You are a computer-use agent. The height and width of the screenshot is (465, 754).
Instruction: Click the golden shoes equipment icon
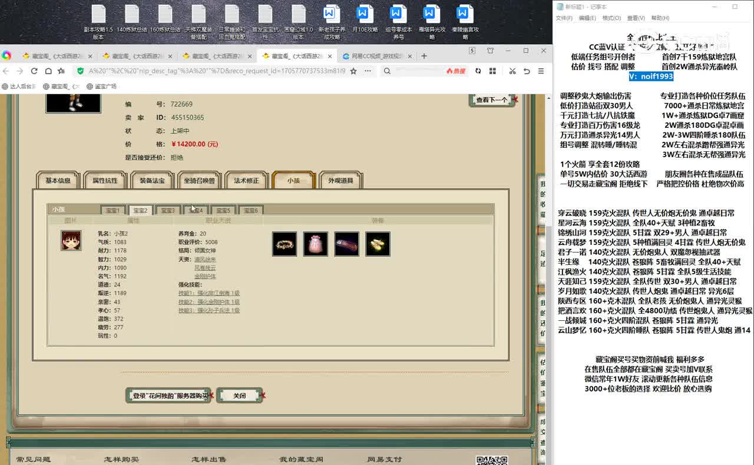378,244
